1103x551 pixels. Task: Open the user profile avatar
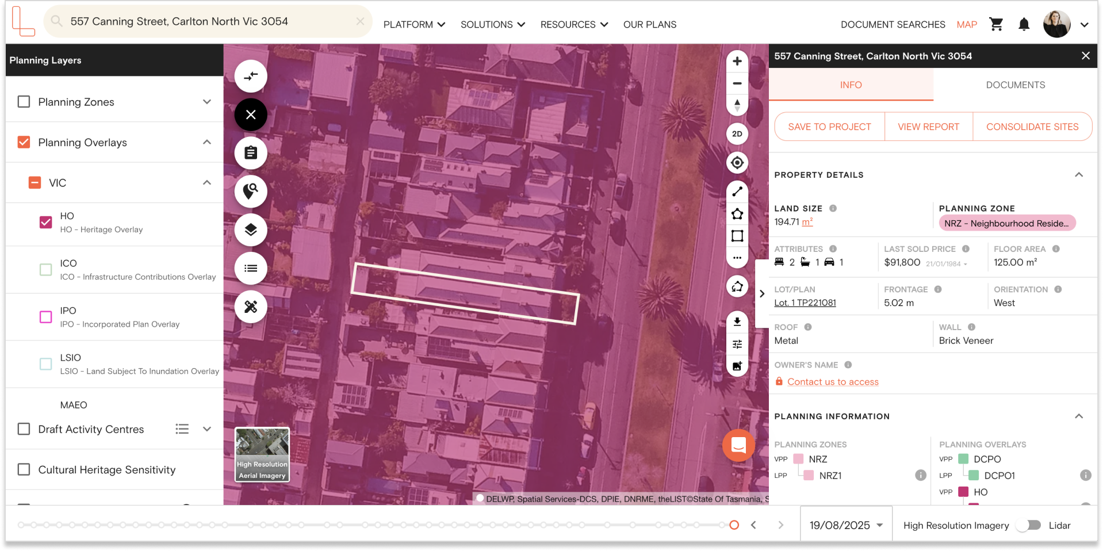click(1057, 24)
